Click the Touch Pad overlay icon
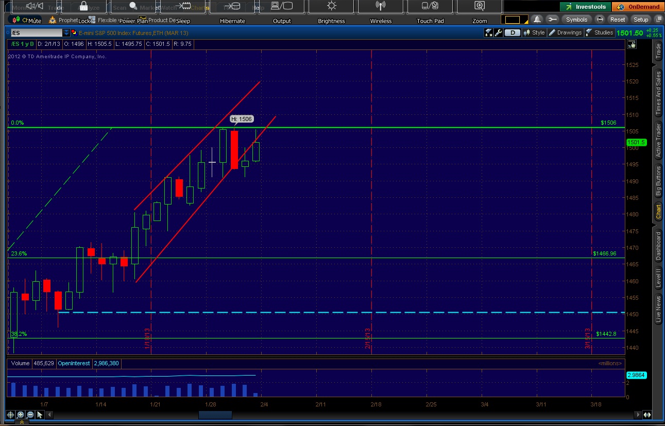The width and height of the screenshot is (665, 426). click(430, 6)
